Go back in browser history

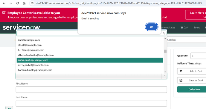[4, 3]
